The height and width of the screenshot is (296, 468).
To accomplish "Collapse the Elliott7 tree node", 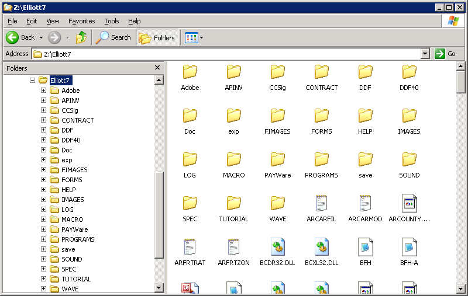I will [x=32, y=80].
